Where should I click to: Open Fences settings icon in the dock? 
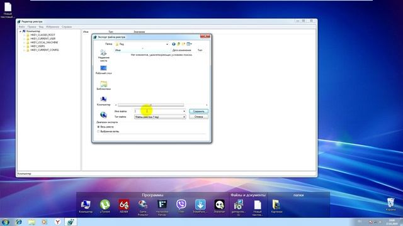(x=162, y=208)
